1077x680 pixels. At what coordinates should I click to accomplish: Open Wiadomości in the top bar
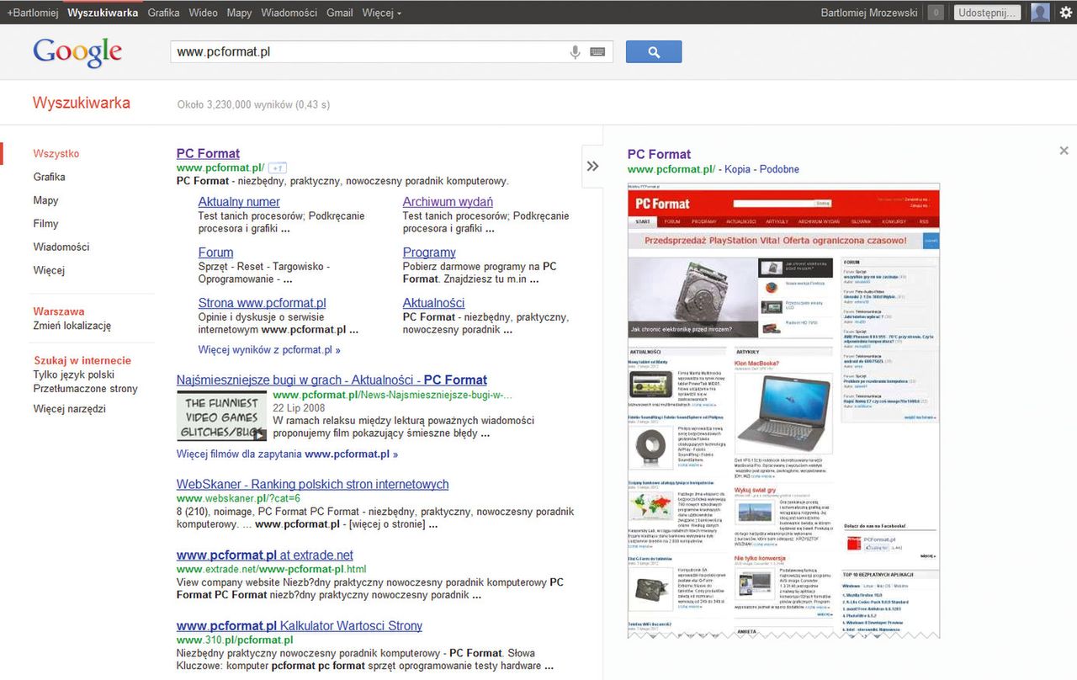(x=289, y=13)
